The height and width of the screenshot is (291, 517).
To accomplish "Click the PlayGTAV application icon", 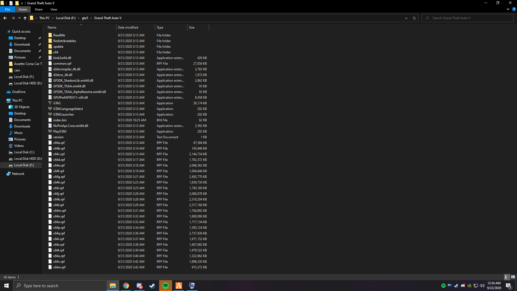I will pos(50,131).
